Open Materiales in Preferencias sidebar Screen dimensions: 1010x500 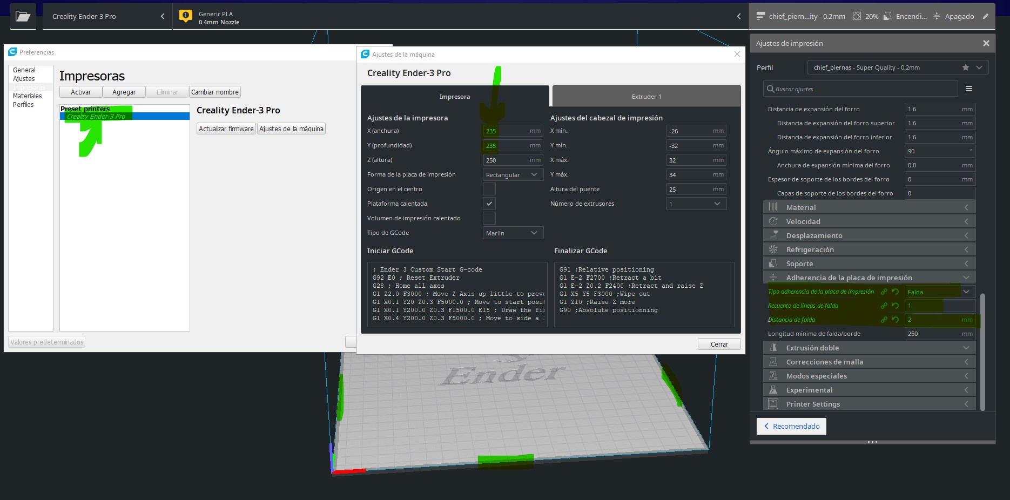pos(28,96)
